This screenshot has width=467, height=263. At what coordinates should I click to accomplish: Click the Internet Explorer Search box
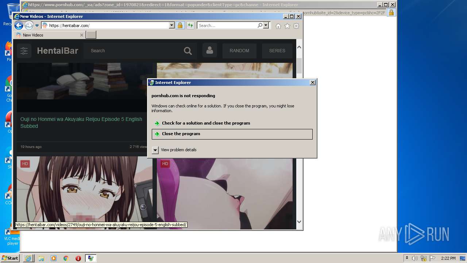(x=227, y=25)
